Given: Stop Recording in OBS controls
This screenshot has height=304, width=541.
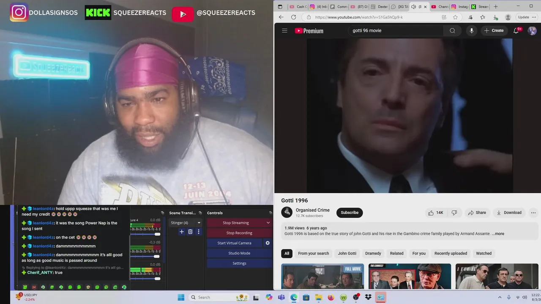Looking at the screenshot, I should (x=239, y=233).
